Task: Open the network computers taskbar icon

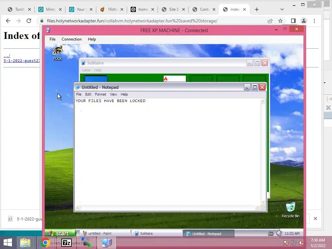Action: click(x=106, y=243)
